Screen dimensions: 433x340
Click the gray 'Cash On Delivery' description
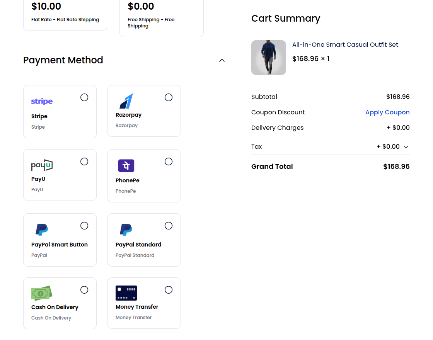(x=51, y=318)
